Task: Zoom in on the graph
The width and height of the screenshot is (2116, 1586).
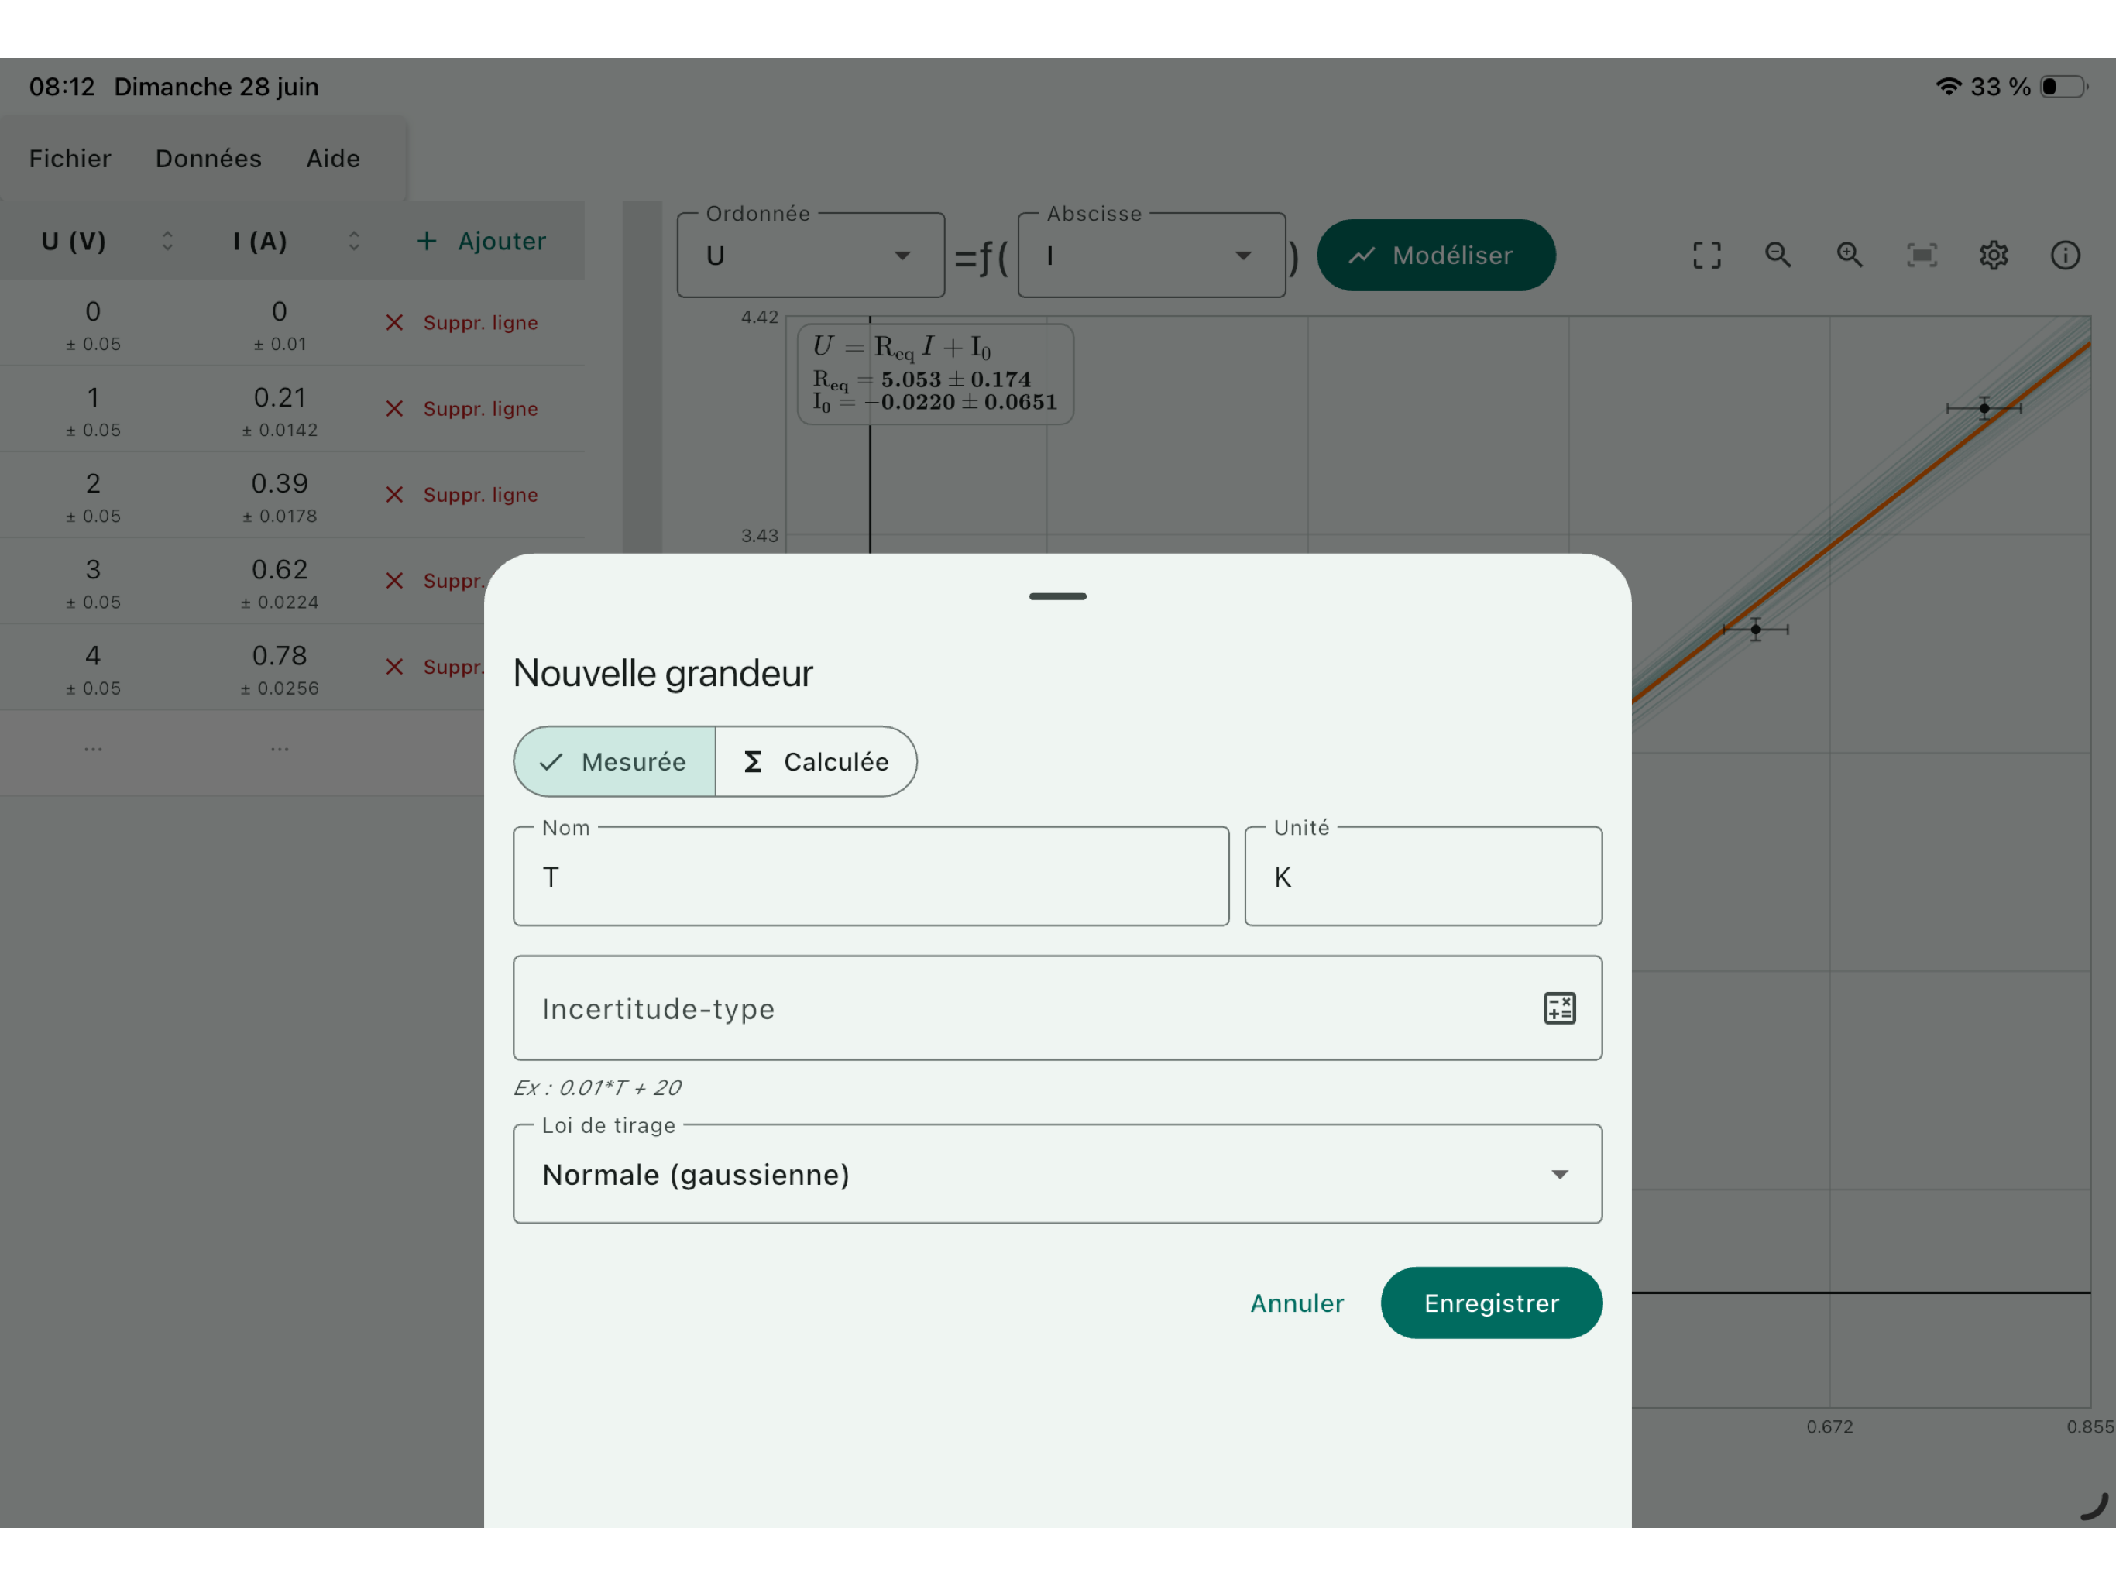Action: click(x=1850, y=256)
